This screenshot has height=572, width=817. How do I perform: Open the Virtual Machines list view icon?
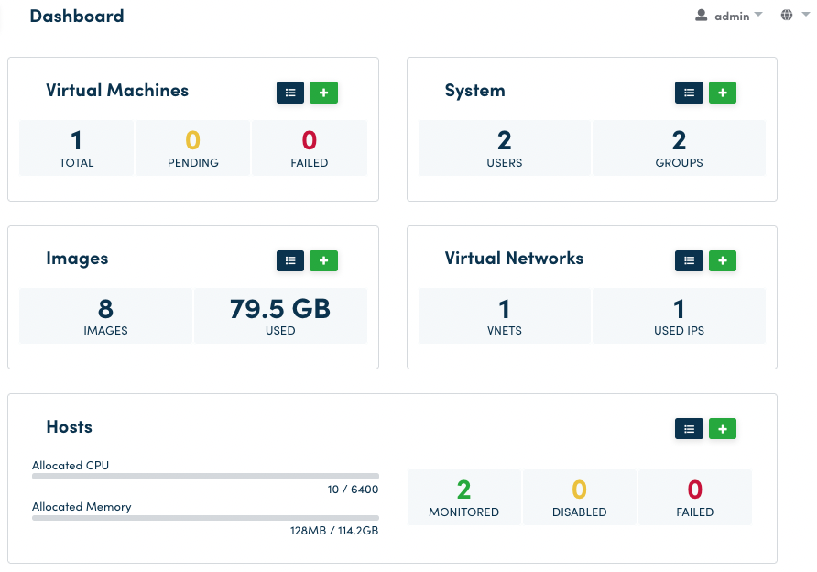(x=290, y=93)
